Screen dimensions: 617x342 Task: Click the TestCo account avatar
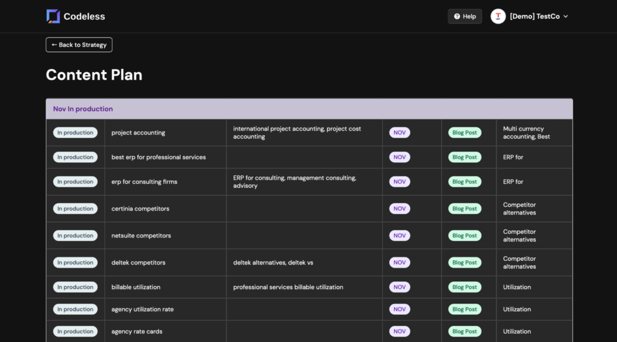click(498, 16)
